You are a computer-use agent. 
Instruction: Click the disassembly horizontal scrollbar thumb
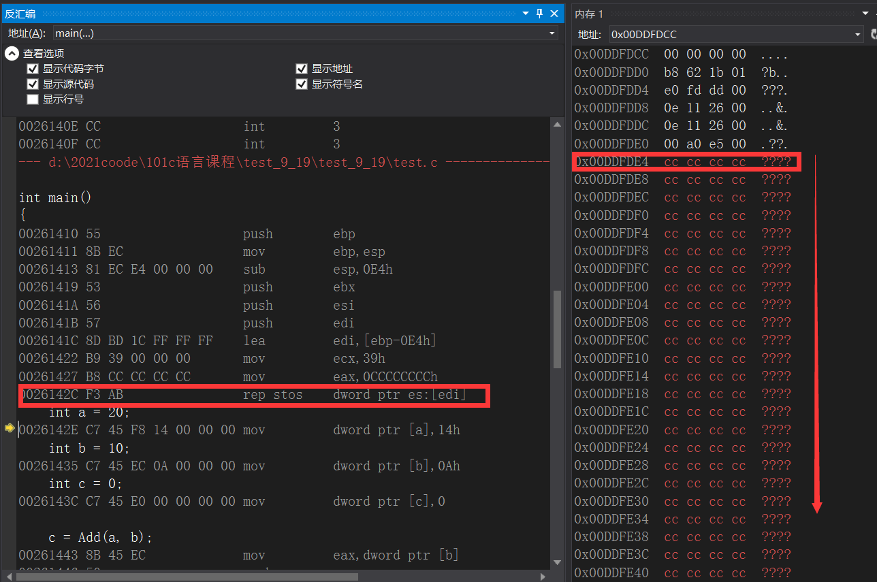click(x=188, y=576)
